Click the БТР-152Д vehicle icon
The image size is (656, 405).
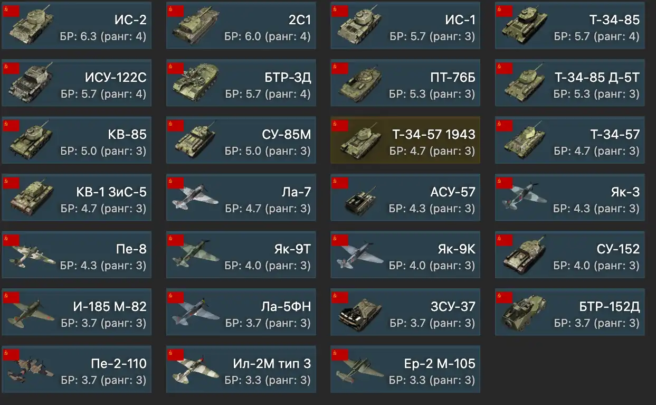[x=524, y=312]
